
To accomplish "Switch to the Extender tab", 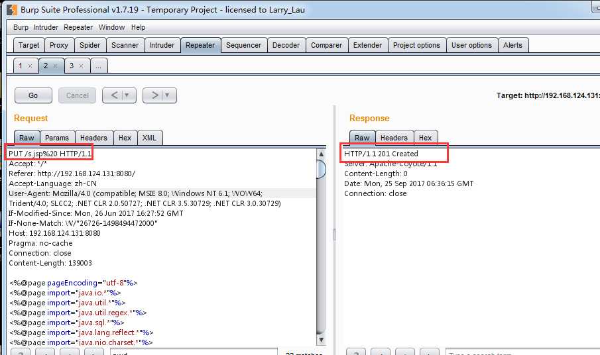I will click(x=367, y=45).
